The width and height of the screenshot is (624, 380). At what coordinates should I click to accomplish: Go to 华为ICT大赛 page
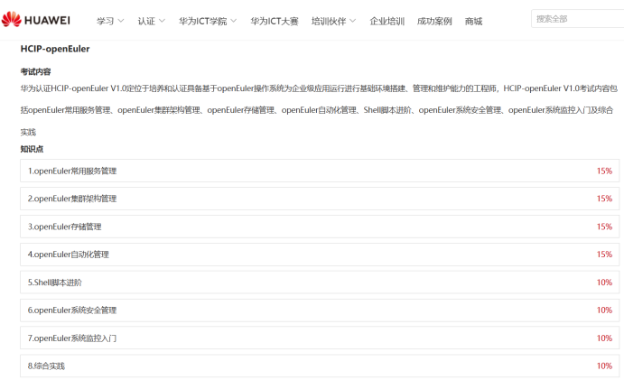point(275,21)
